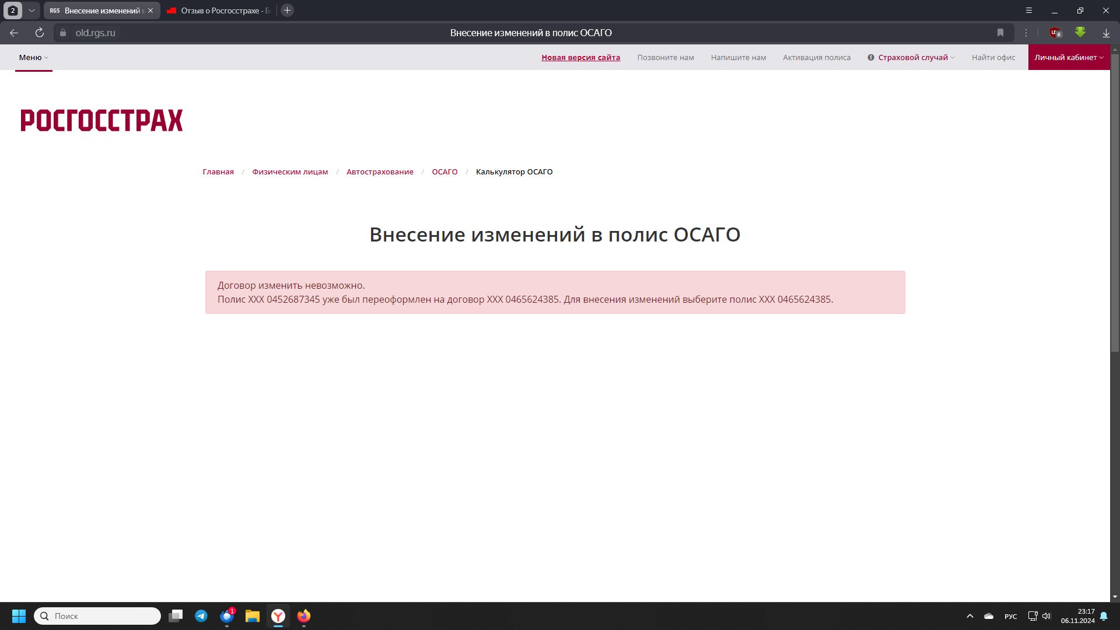
Task: Click Напишите нам
Action: click(738, 58)
